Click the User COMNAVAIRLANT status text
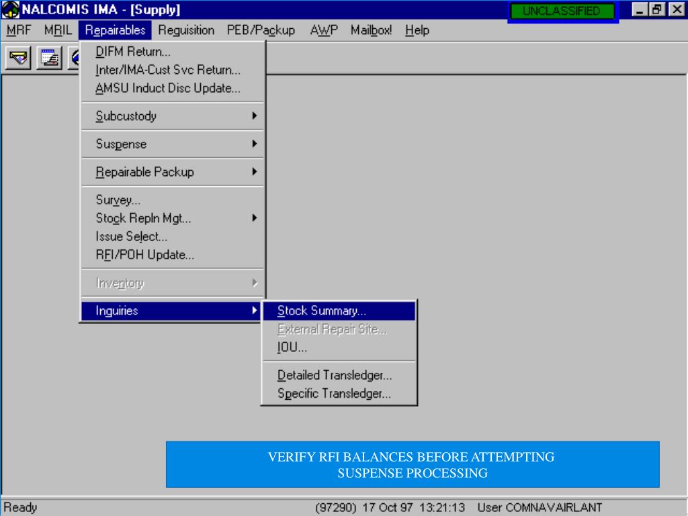 pyautogui.click(x=540, y=508)
